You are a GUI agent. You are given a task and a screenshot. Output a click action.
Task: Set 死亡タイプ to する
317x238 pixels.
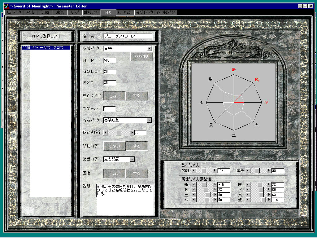(137, 96)
